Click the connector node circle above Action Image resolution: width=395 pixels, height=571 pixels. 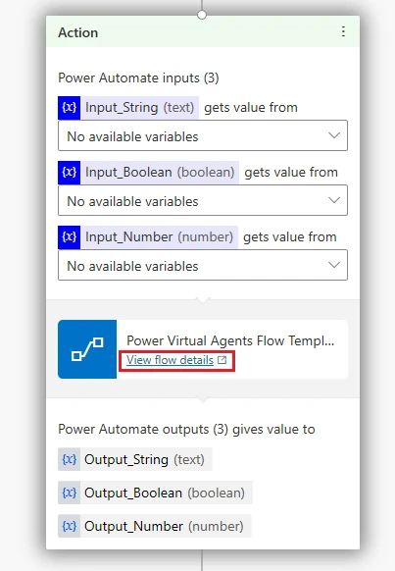[x=202, y=15]
